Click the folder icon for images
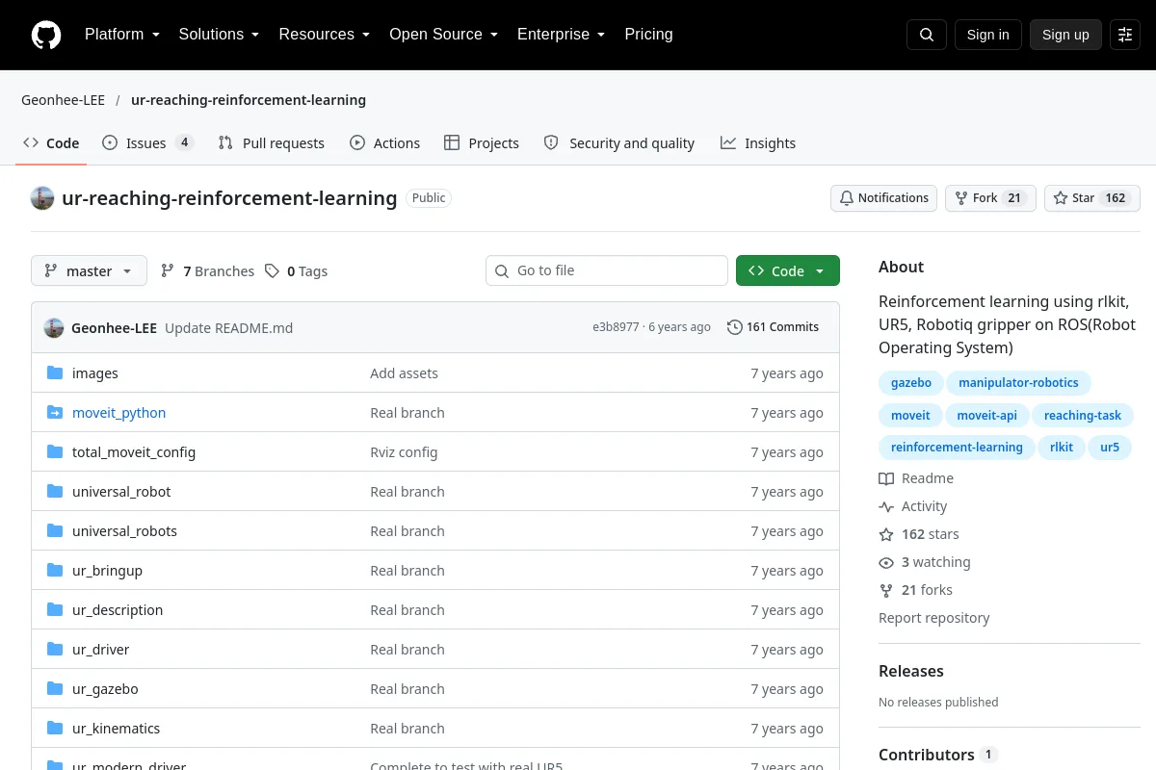The height and width of the screenshot is (770, 1156). pyautogui.click(x=55, y=373)
